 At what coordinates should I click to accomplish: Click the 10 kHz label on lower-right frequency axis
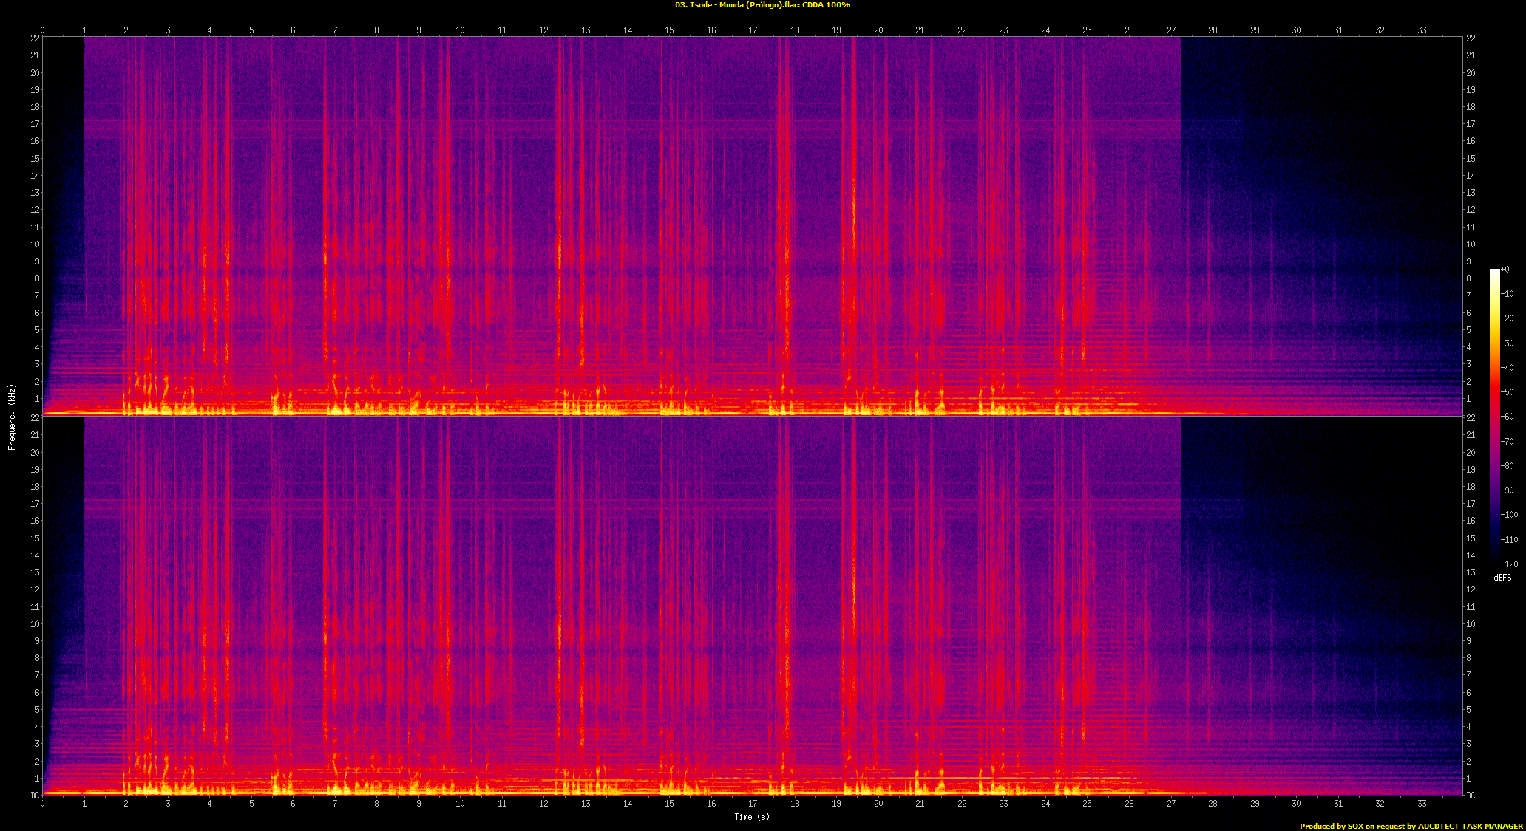coord(1471,624)
